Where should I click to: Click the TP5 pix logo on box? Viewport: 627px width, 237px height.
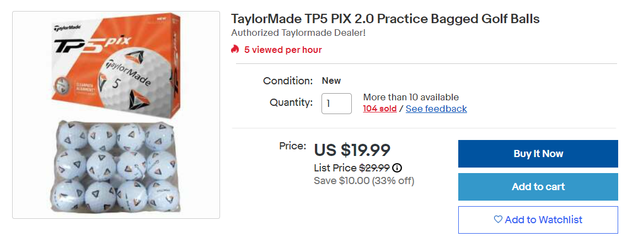(88, 44)
